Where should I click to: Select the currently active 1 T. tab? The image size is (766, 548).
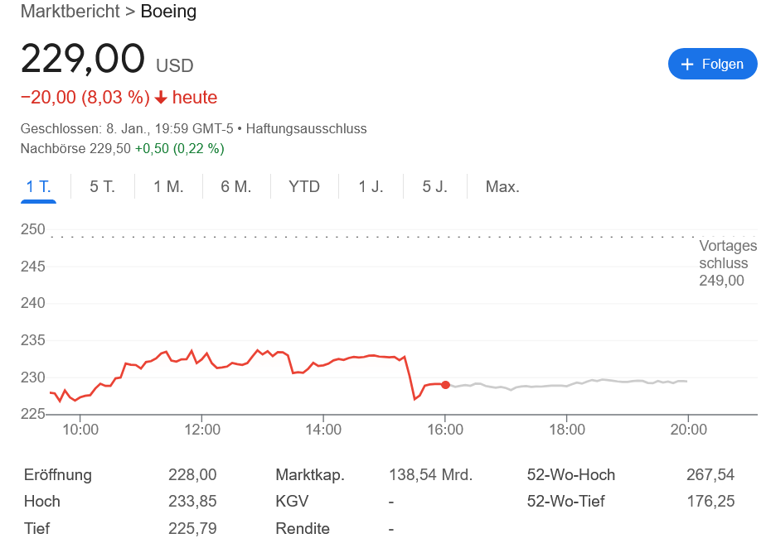pyautogui.click(x=37, y=186)
